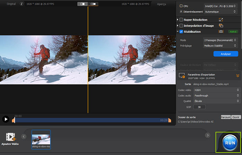Click the Paramètres d'exportation title
The image size is (242, 155).
click(x=201, y=75)
